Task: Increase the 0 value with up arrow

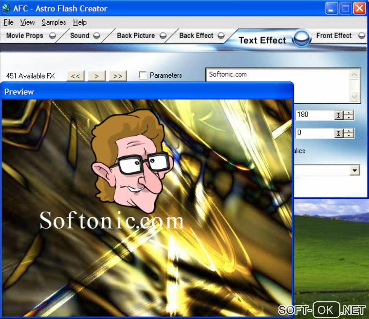Action: point(349,131)
